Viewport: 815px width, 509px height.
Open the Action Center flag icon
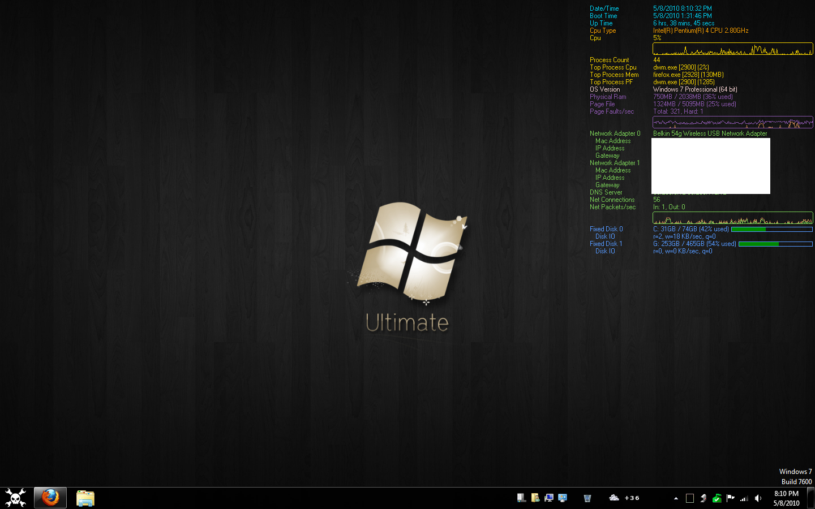coord(730,498)
